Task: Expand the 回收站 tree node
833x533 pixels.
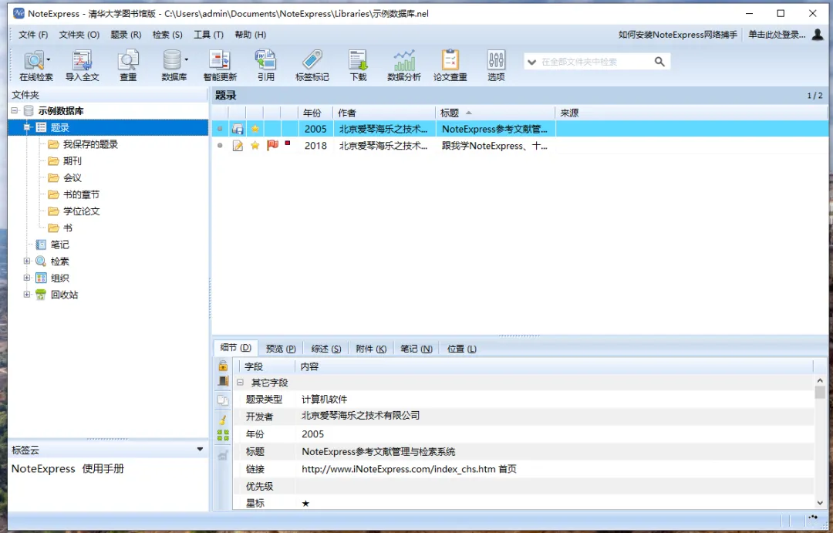Action: 26,295
